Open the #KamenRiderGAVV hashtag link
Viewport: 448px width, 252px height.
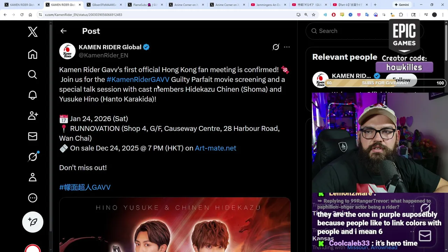coord(138,79)
